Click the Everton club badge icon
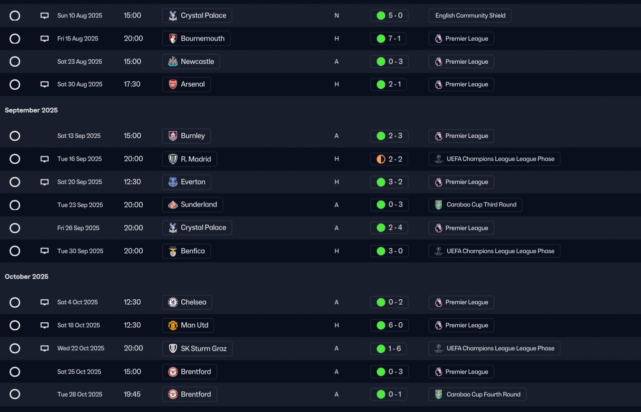Screen dimensions: 641x412 point(173,182)
